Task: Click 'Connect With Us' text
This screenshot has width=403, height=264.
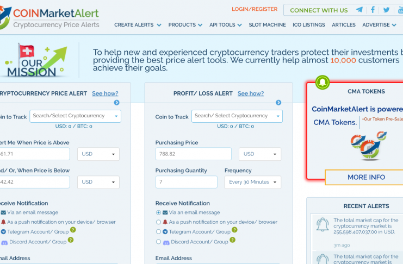Action: pyautogui.click(x=319, y=10)
